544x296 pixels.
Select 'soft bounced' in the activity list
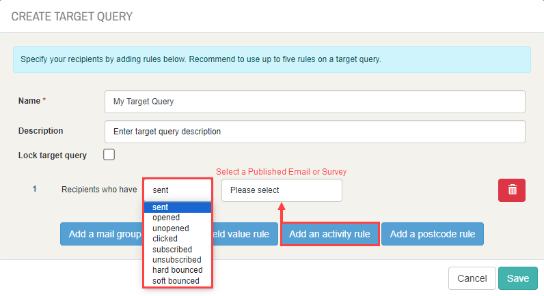pyautogui.click(x=178, y=281)
